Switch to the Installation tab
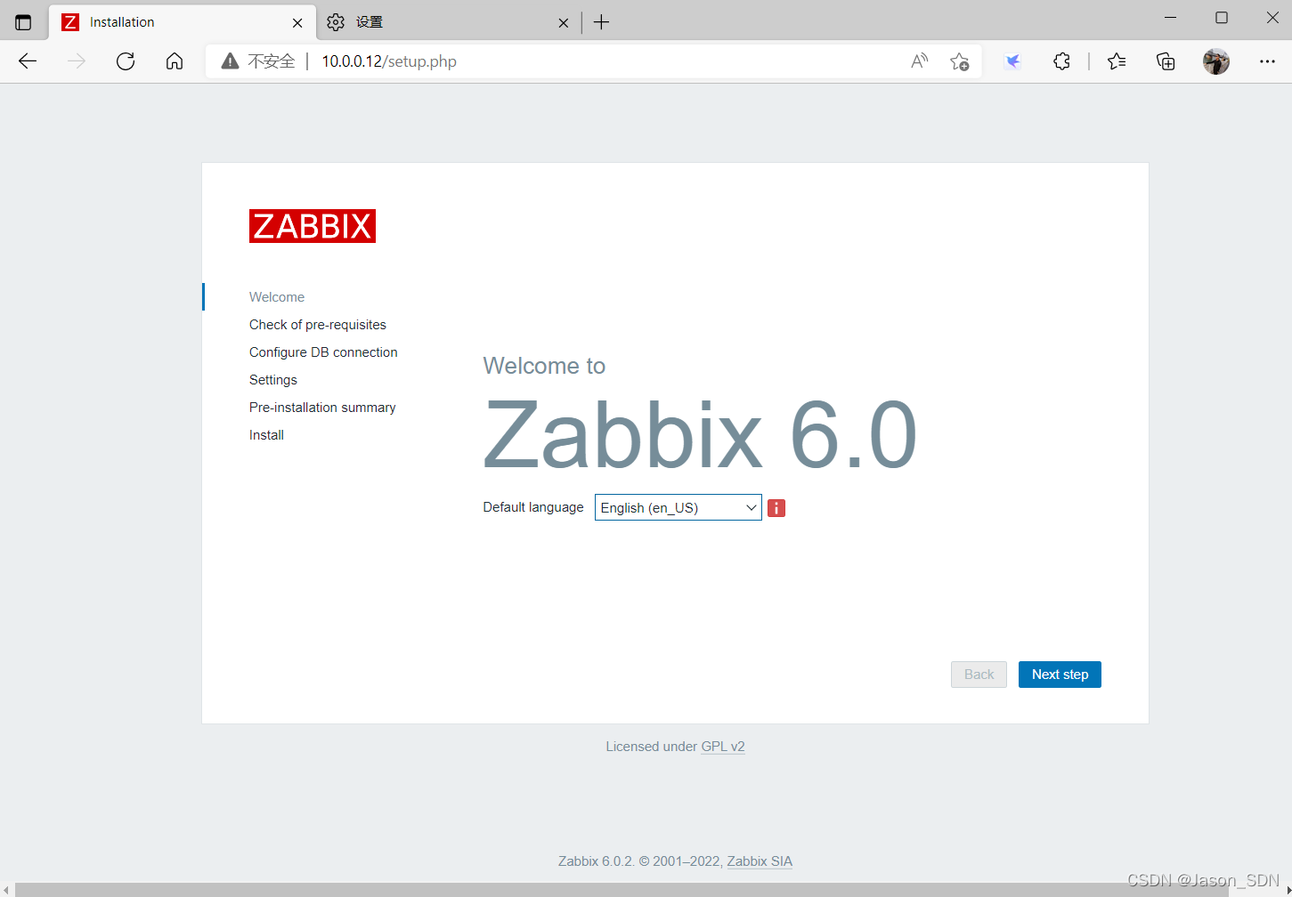The image size is (1292, 897). (183, 22)
